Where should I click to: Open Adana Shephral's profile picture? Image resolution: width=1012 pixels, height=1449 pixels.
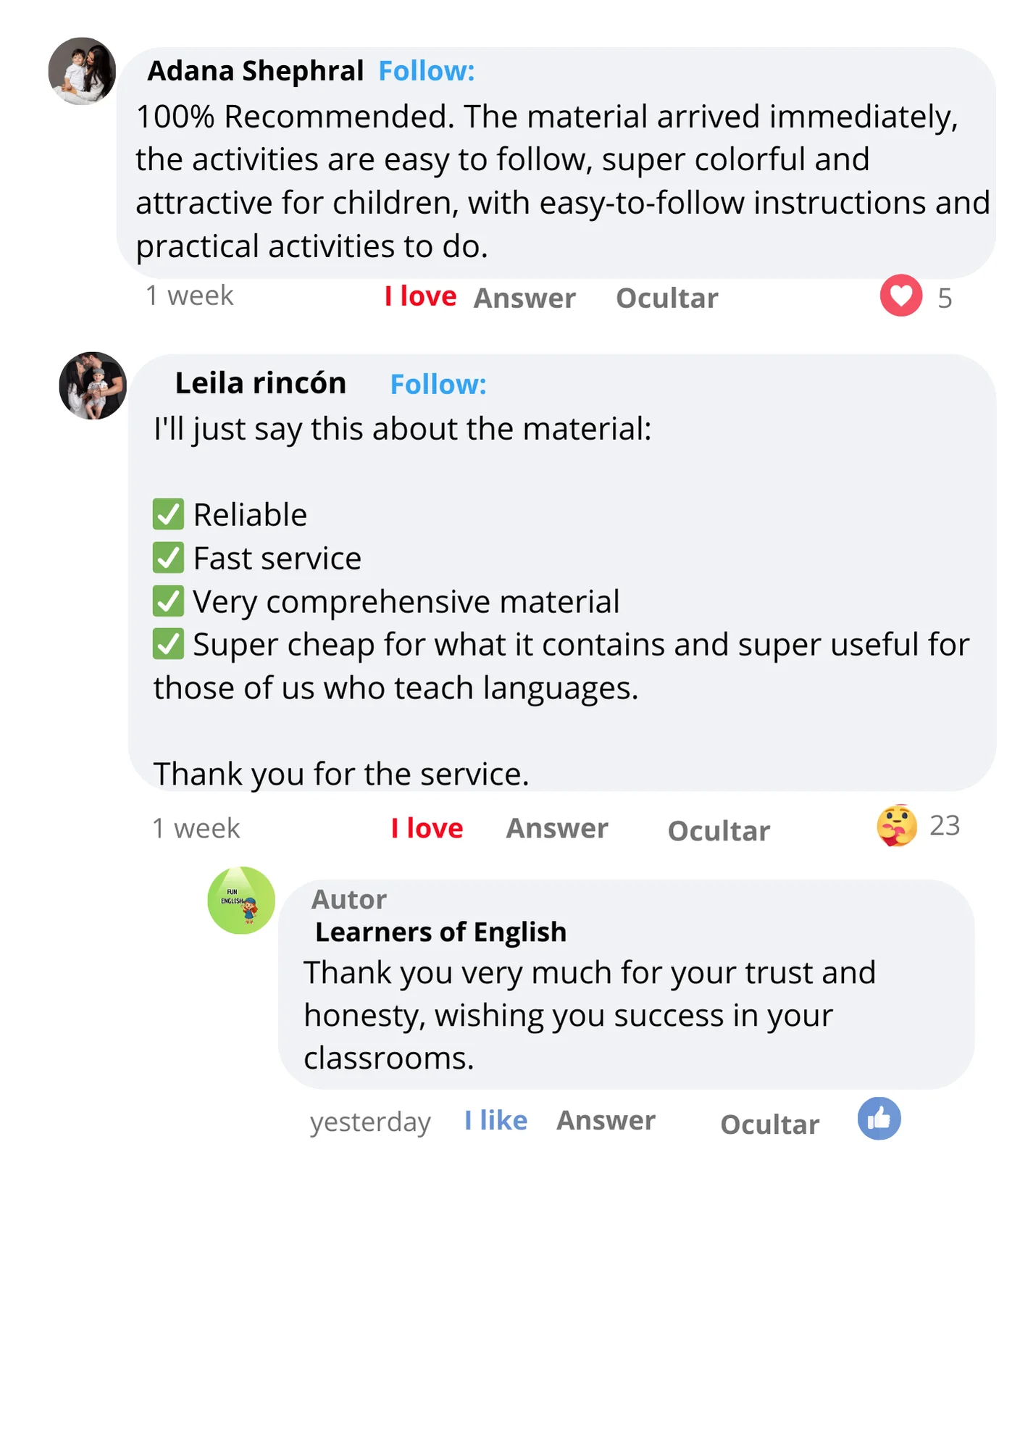point(82,71)
